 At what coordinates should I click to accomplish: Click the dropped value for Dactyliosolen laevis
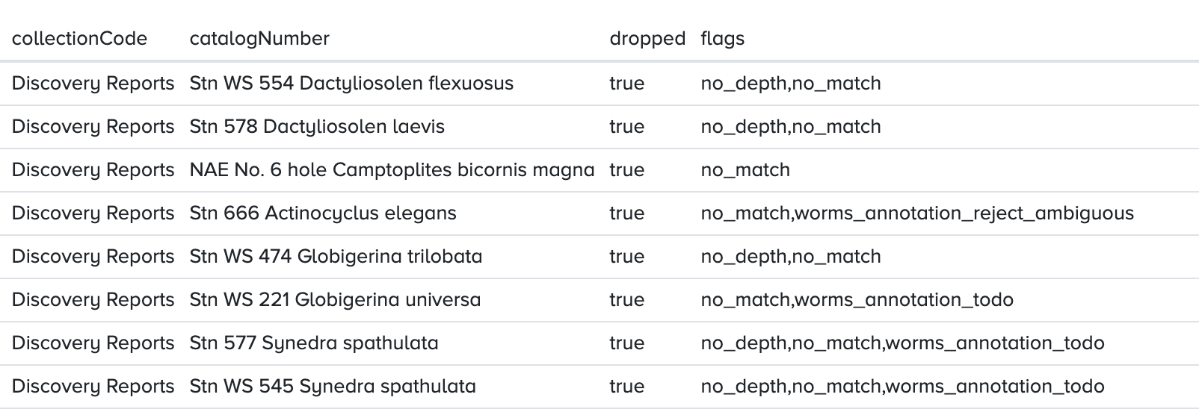[x=627, y=126]
